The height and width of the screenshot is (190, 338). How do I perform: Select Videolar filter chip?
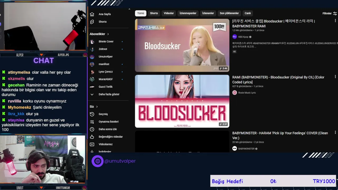(x=169, y=13)
